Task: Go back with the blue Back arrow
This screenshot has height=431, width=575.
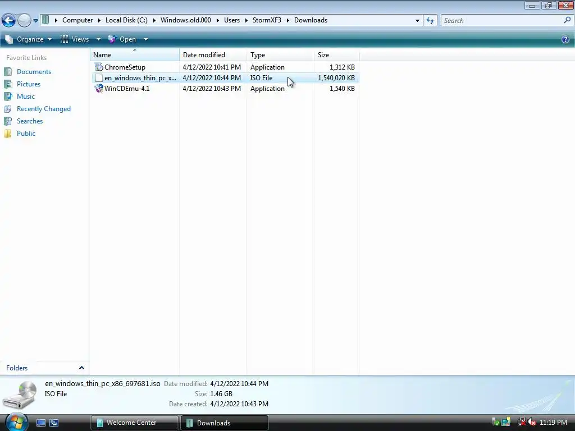Action: click(x=8, y=20)
